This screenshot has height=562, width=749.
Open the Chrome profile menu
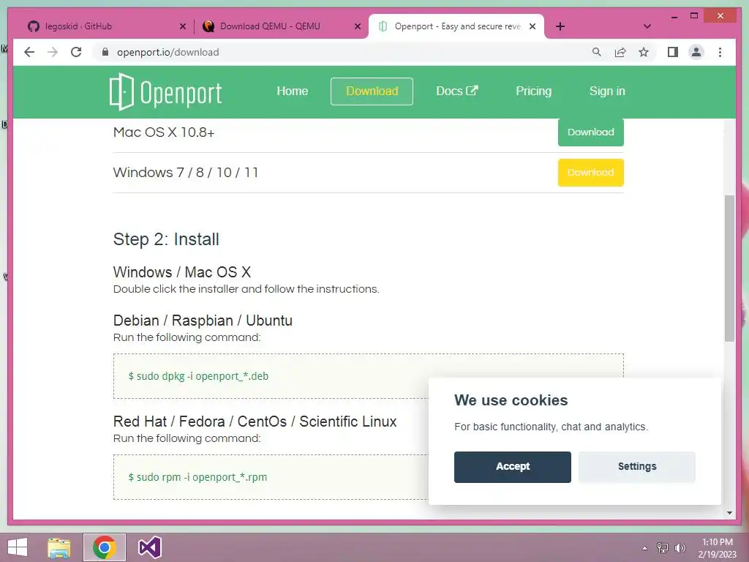(x=696, y=52)
